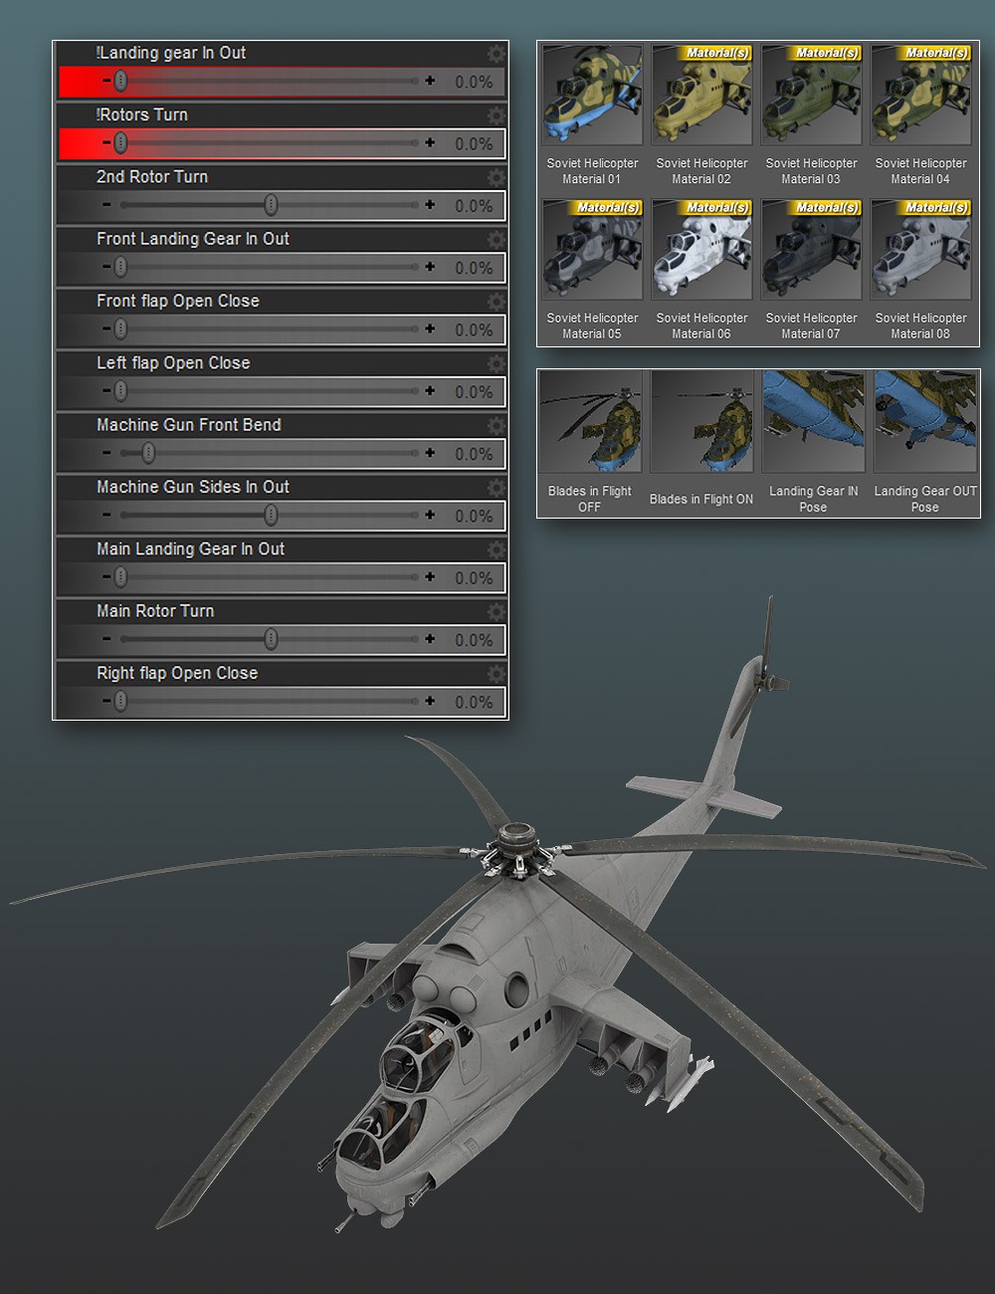The width and height of the screenshot is (995, 1294).
Task: Click the 0.0% value of Main Rotor Turn
Action: 474,640
